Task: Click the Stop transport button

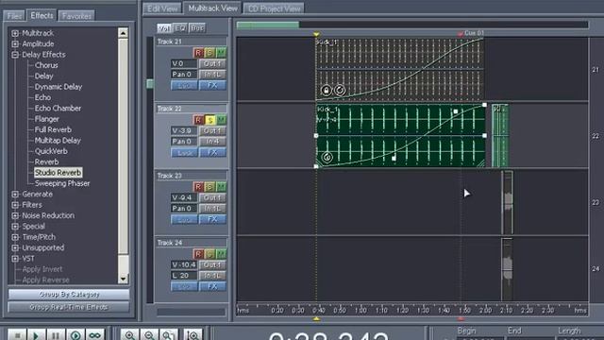Action: coord(17,334)
